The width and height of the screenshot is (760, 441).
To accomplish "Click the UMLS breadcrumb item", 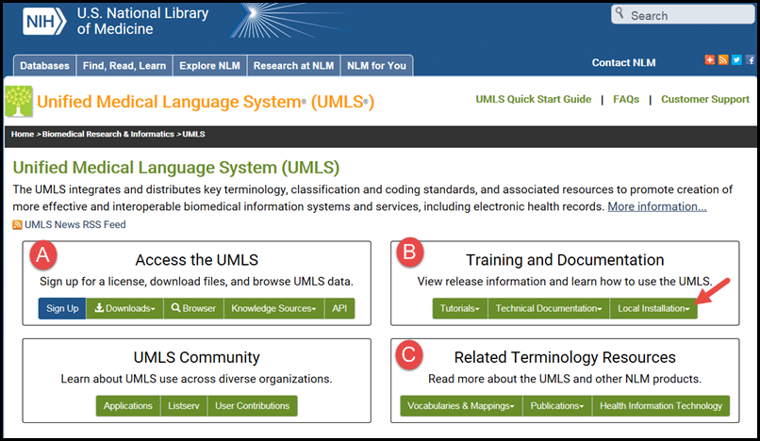I will pos(193,134).
